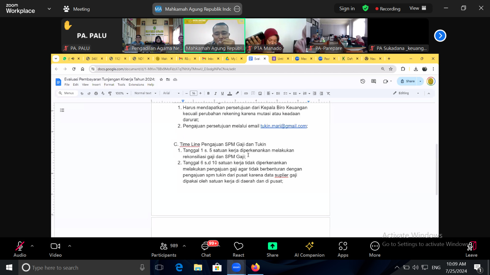This screenshot has width=490, height=275.
Task: Open the highlight color pen tool
Action: click(237, 94)
